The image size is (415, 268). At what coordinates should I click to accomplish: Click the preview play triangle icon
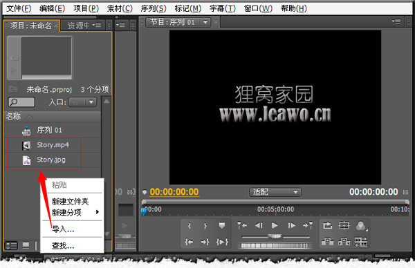point(14,70)
